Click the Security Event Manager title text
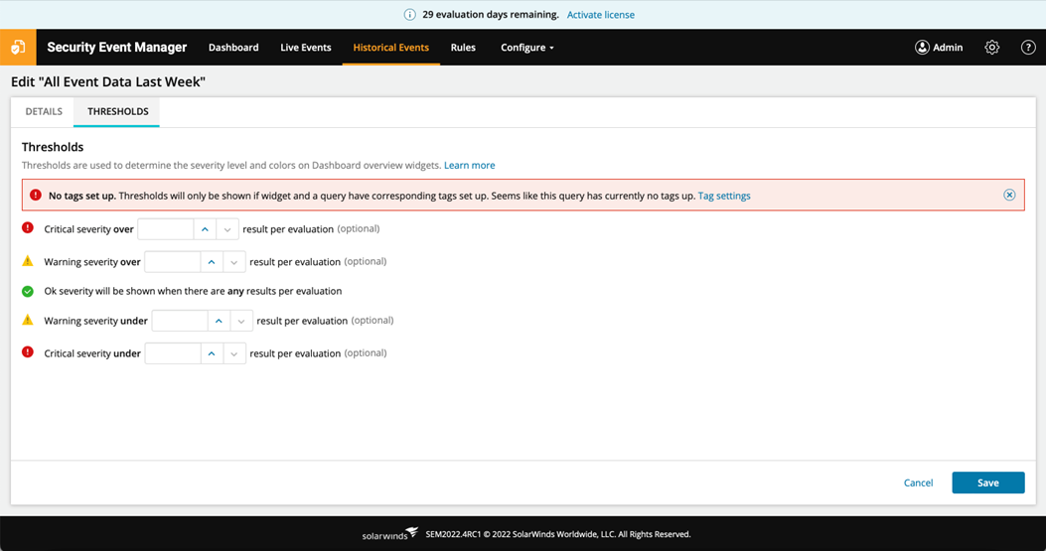 117,48
